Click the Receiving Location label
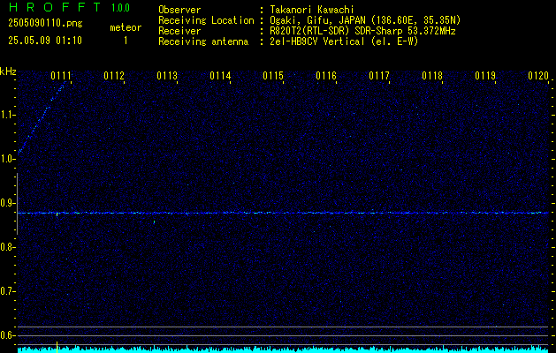This screenshot has width=556, height=353. tap(206, 20)
